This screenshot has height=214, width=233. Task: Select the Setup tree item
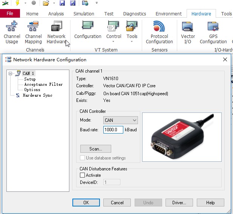(30, 79)
